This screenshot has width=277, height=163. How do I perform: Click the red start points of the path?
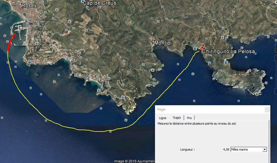tap(11, 42)
